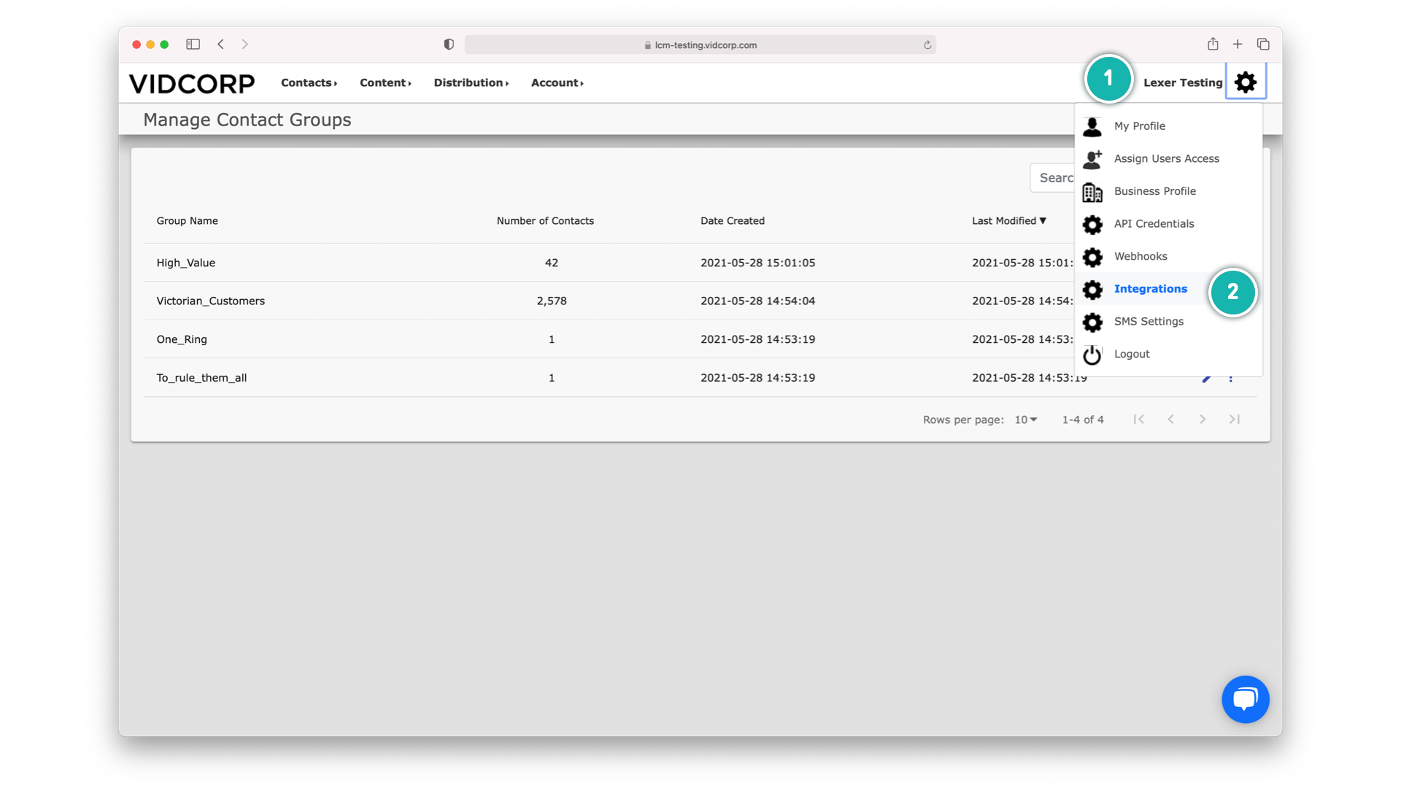The height and width of the screenshot is (788, 1401).
Task: Click the Safari share icon
Action: tap(1213, 45)
